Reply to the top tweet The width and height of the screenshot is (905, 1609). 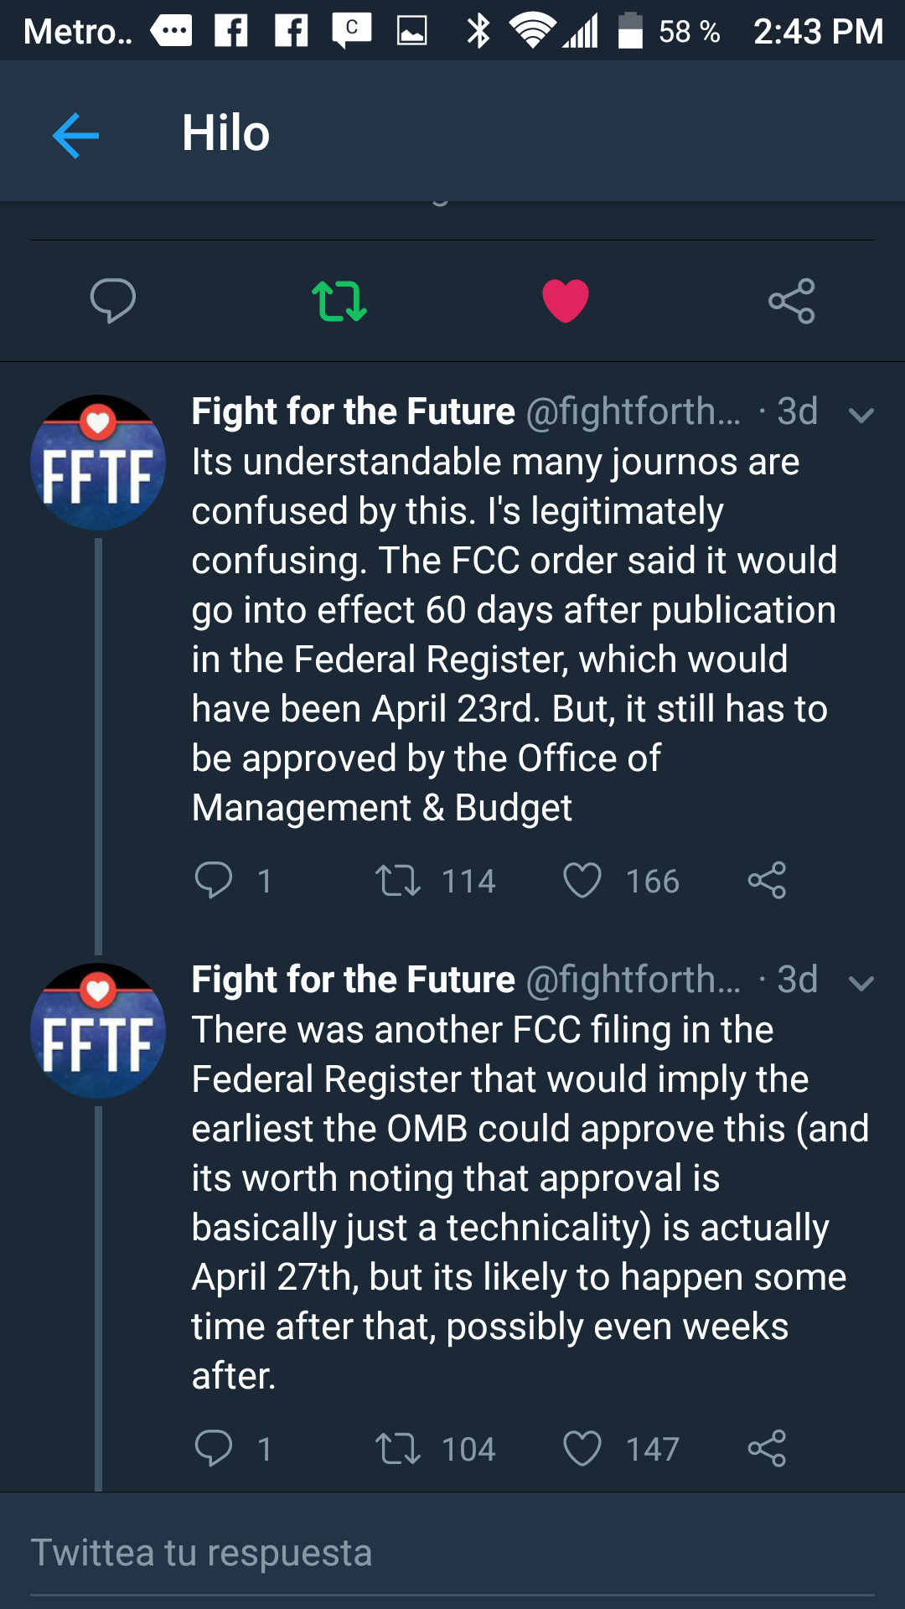[x=113, y=300]
